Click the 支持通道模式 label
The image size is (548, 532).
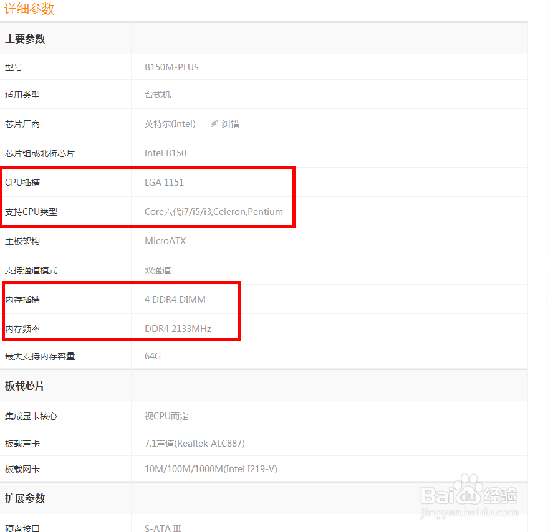[x=31, y=270]
